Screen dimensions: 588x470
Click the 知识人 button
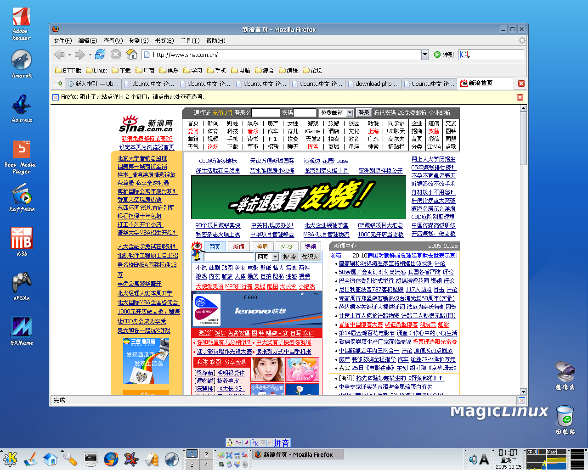(310, 257)
